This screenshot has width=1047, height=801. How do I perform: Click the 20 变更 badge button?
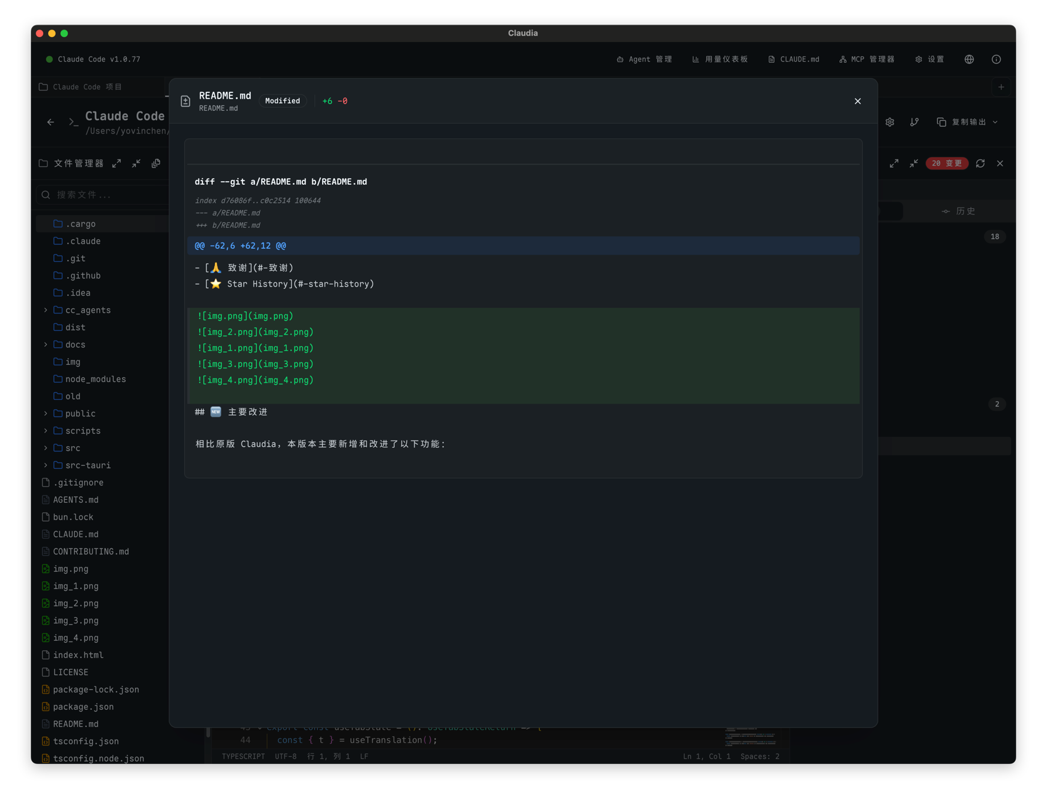(x=947, y=163)
